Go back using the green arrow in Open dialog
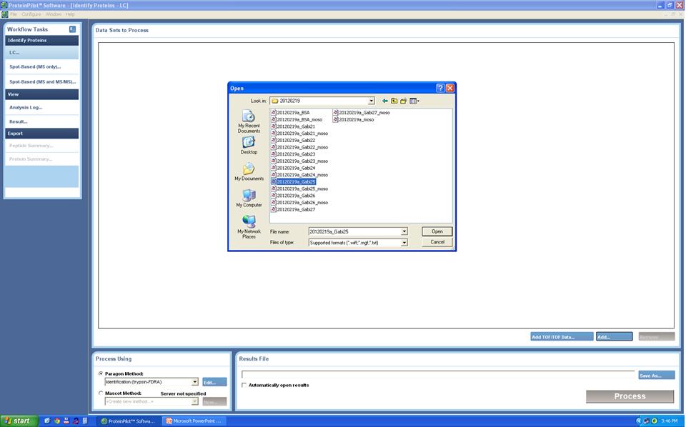The image size is (686, 427). coord(385,101)
